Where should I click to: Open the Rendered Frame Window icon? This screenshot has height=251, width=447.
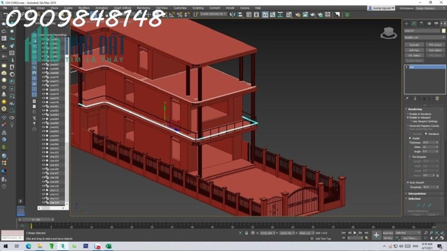(x=305, y=15)
